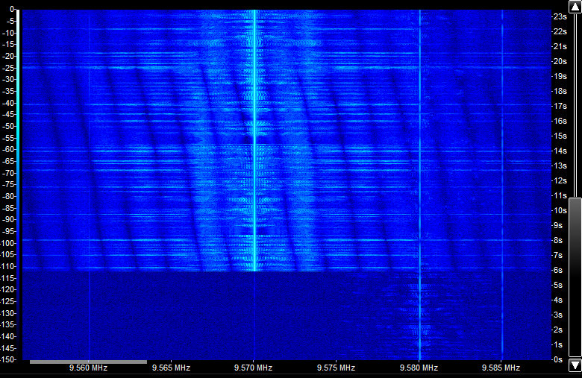The image size is (582, 378).
Task: Select the 8s time marker
Action: (558, 241)
